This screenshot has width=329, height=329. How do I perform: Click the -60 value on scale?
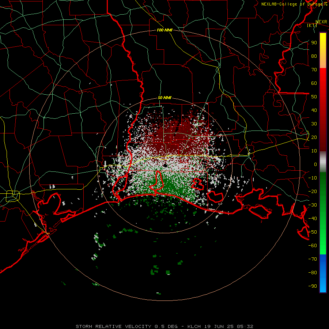(313, 246)
